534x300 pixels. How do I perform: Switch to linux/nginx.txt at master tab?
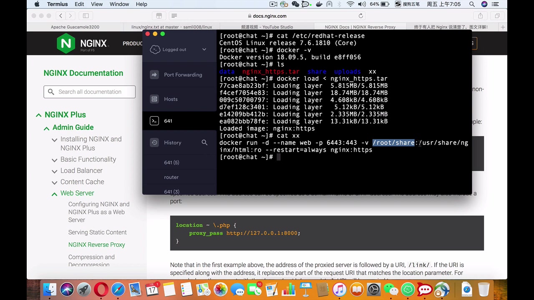[171, 27]
